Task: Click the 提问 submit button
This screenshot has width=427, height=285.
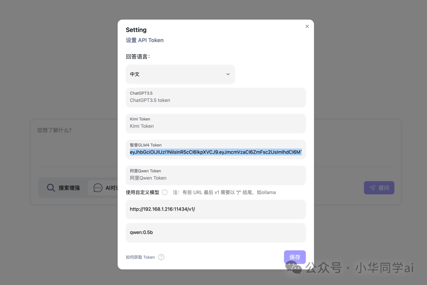Action: (379, 188)
